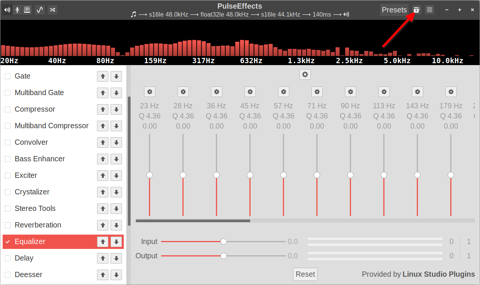Click the horizontal band scrollbar
Viewport: 480px width, 285px height.
point(193,221)
